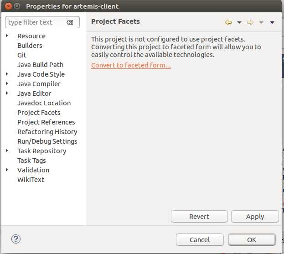The width and height of the screenshot is (284, 254).
Task: Click the Convert to faceted form link
Action: [131, 65]
